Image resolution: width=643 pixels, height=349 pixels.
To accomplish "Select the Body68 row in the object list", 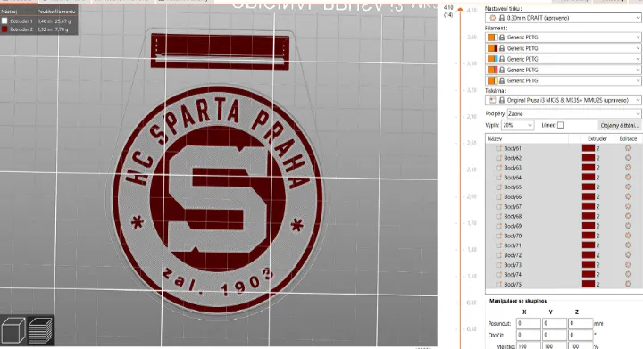I will click(564, 216).
